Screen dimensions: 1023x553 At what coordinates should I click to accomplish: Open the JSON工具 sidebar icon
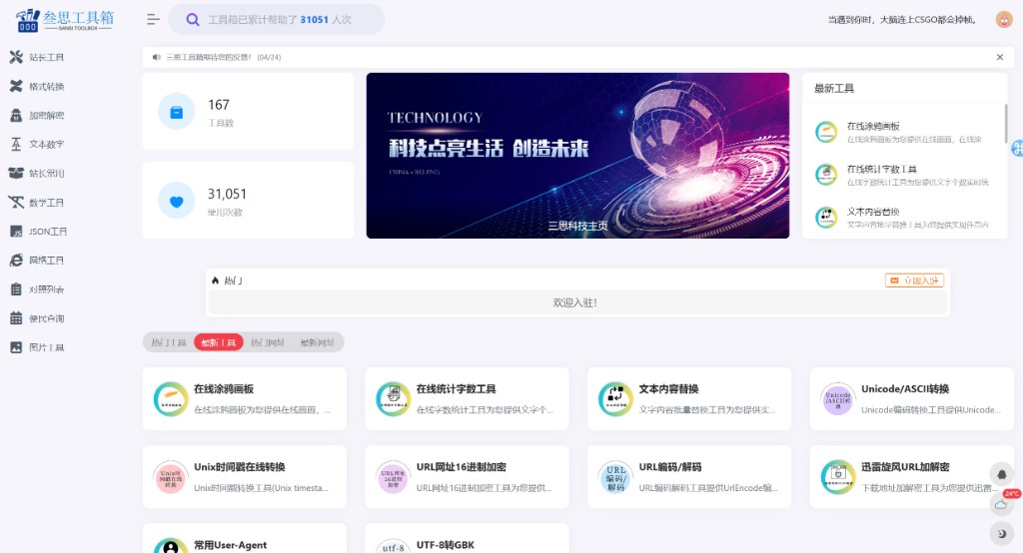pyautogui.click(x=16, y=232)
